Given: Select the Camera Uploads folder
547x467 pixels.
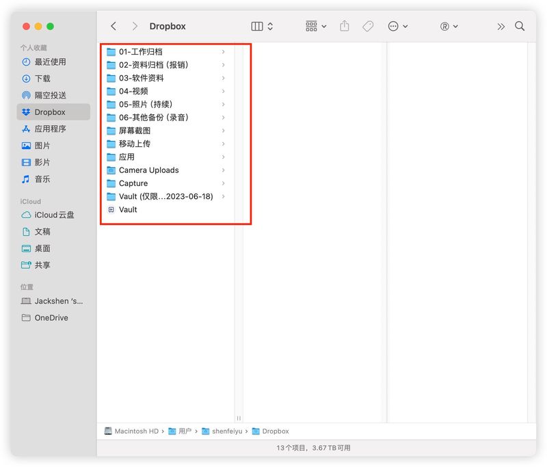Looking at the screenshot, I should (x=166, y=170).
